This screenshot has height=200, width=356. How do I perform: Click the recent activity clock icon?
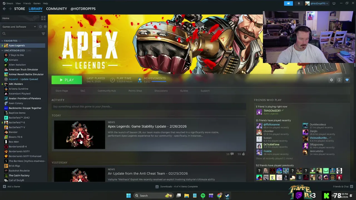point(40,27)
